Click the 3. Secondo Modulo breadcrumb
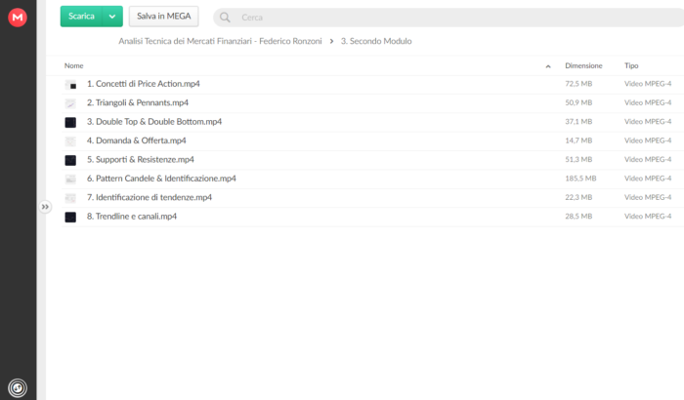The image size is (684, 400). point(376,41)
